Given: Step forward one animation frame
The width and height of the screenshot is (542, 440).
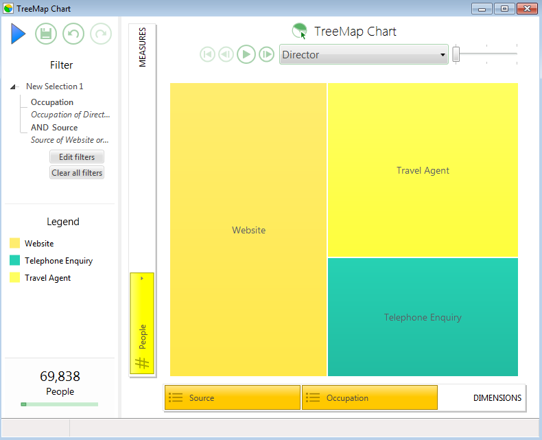Looking at the screenshot, I should click(x=266, y=54).
